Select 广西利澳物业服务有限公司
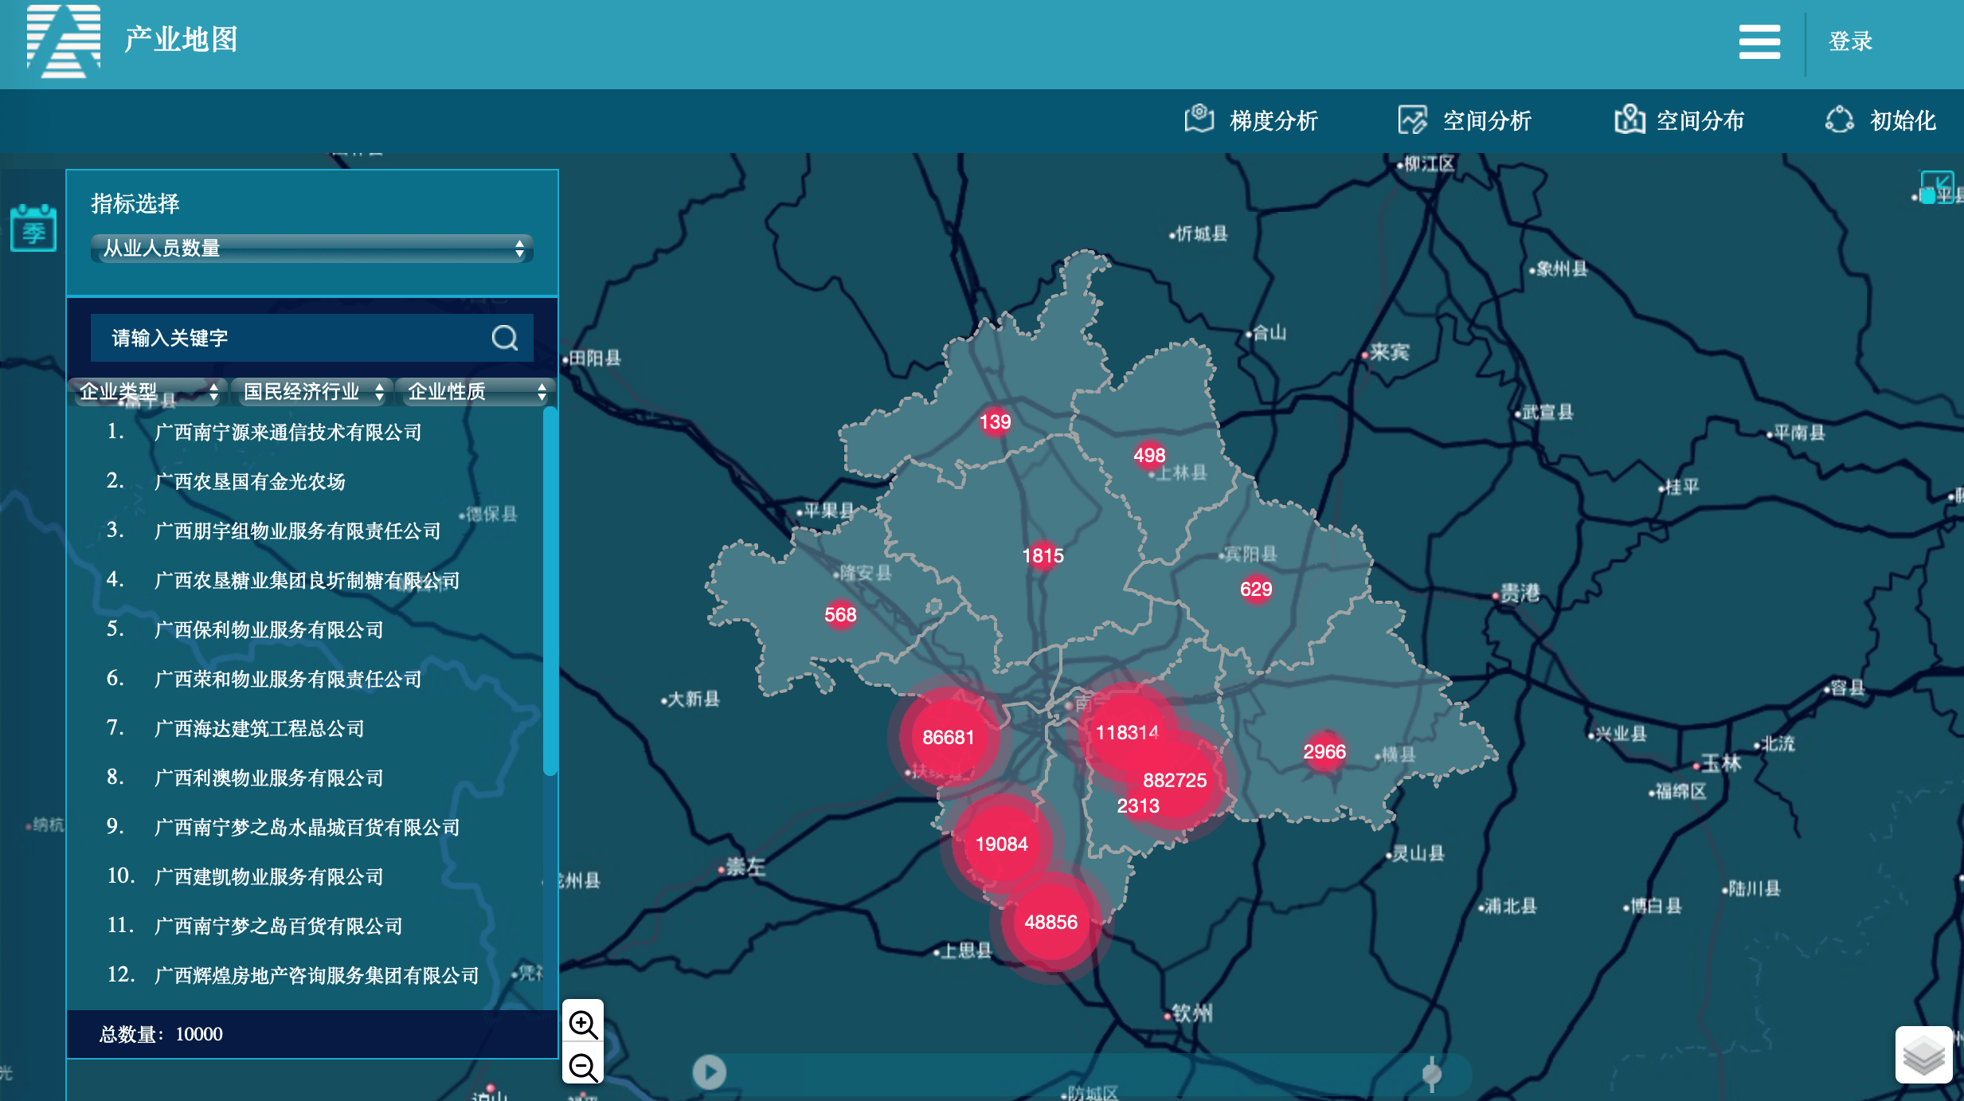The image size is (1964, 1101). (x=268, y=778)
